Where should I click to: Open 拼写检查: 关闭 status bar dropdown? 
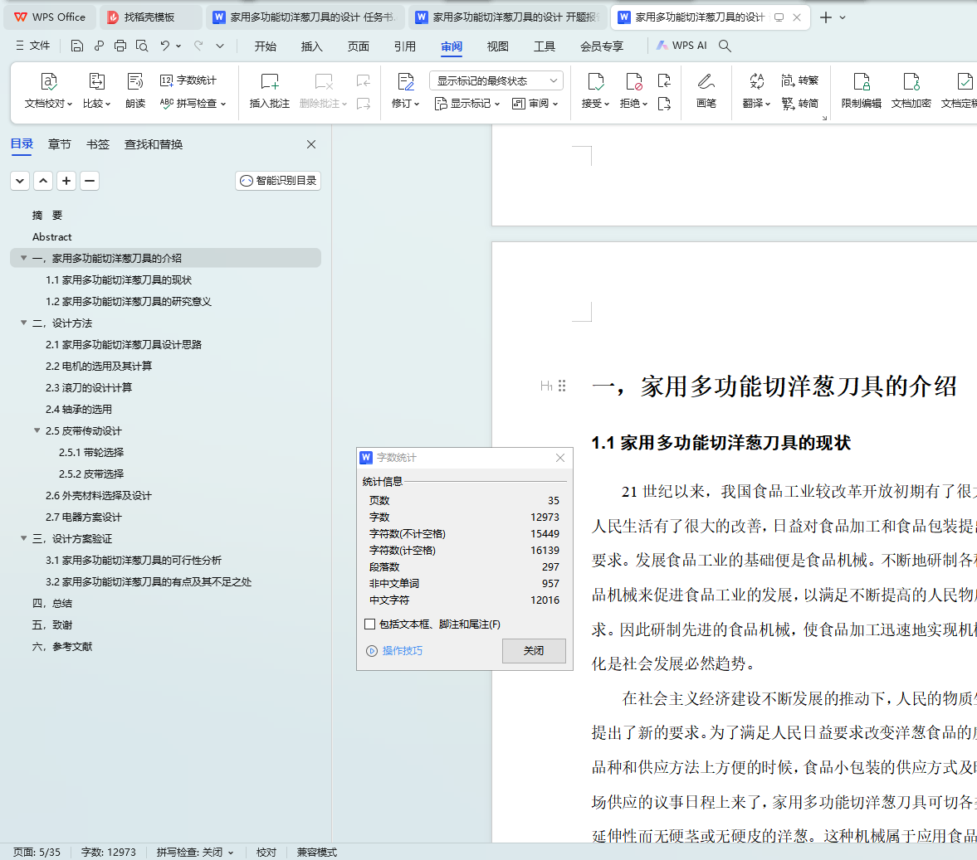coord(195,852)
